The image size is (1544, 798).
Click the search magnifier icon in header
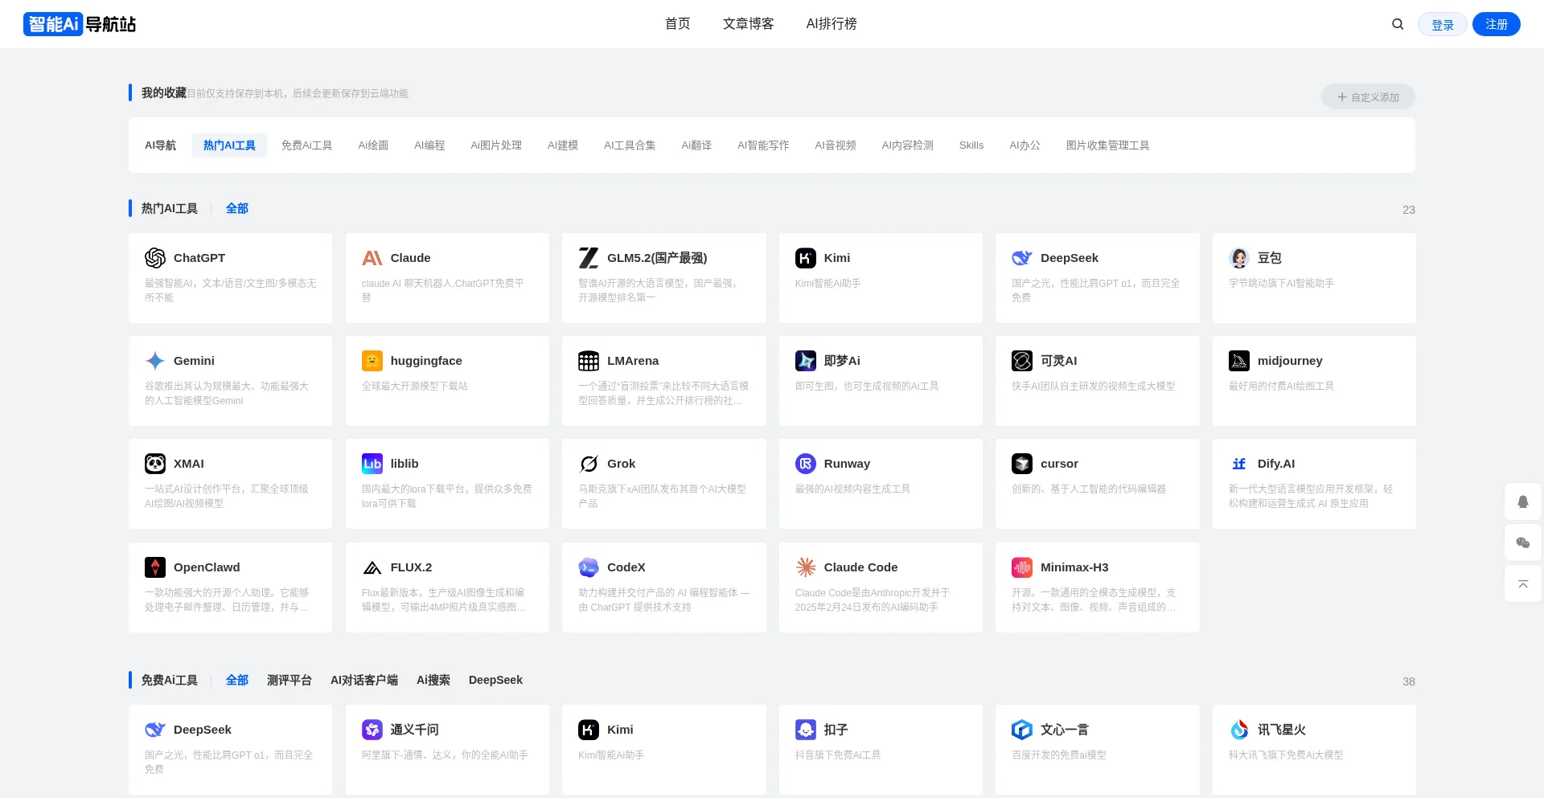[1398, 24]
